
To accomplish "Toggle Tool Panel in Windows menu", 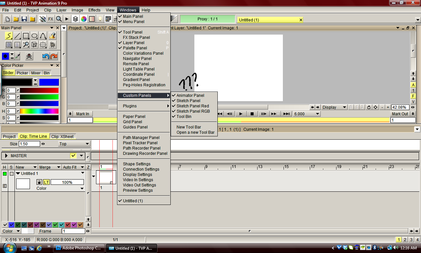I will tap(144, 32).
